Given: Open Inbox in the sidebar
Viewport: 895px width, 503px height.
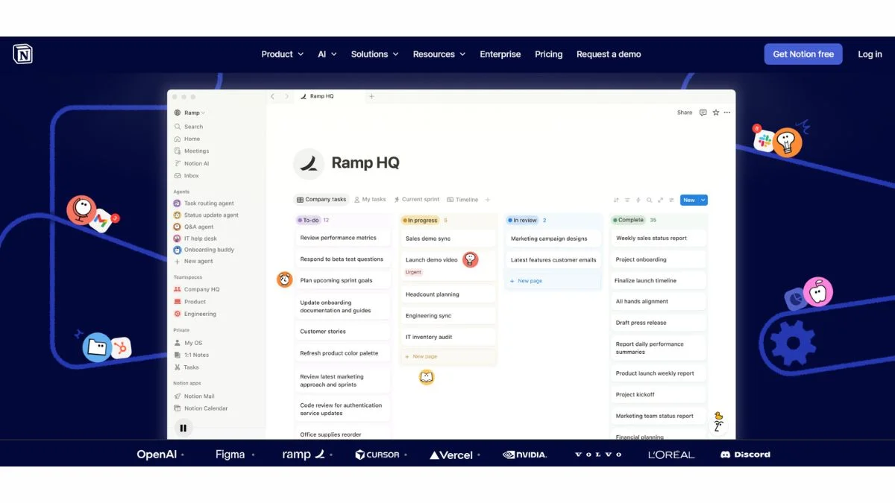Looking at the screenshot, I should tap(186, 176).
